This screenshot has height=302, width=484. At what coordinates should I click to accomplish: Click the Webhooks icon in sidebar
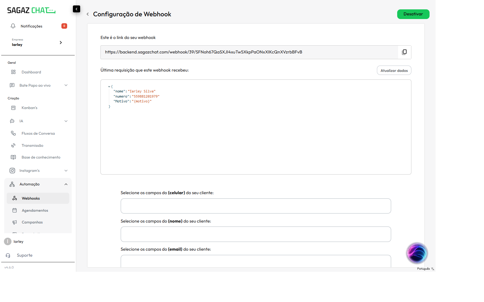[x=15, y=198]
